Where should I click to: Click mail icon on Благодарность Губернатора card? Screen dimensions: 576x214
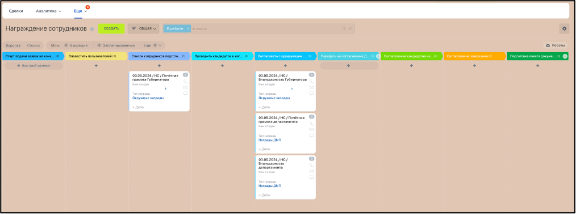pos(311,87)
